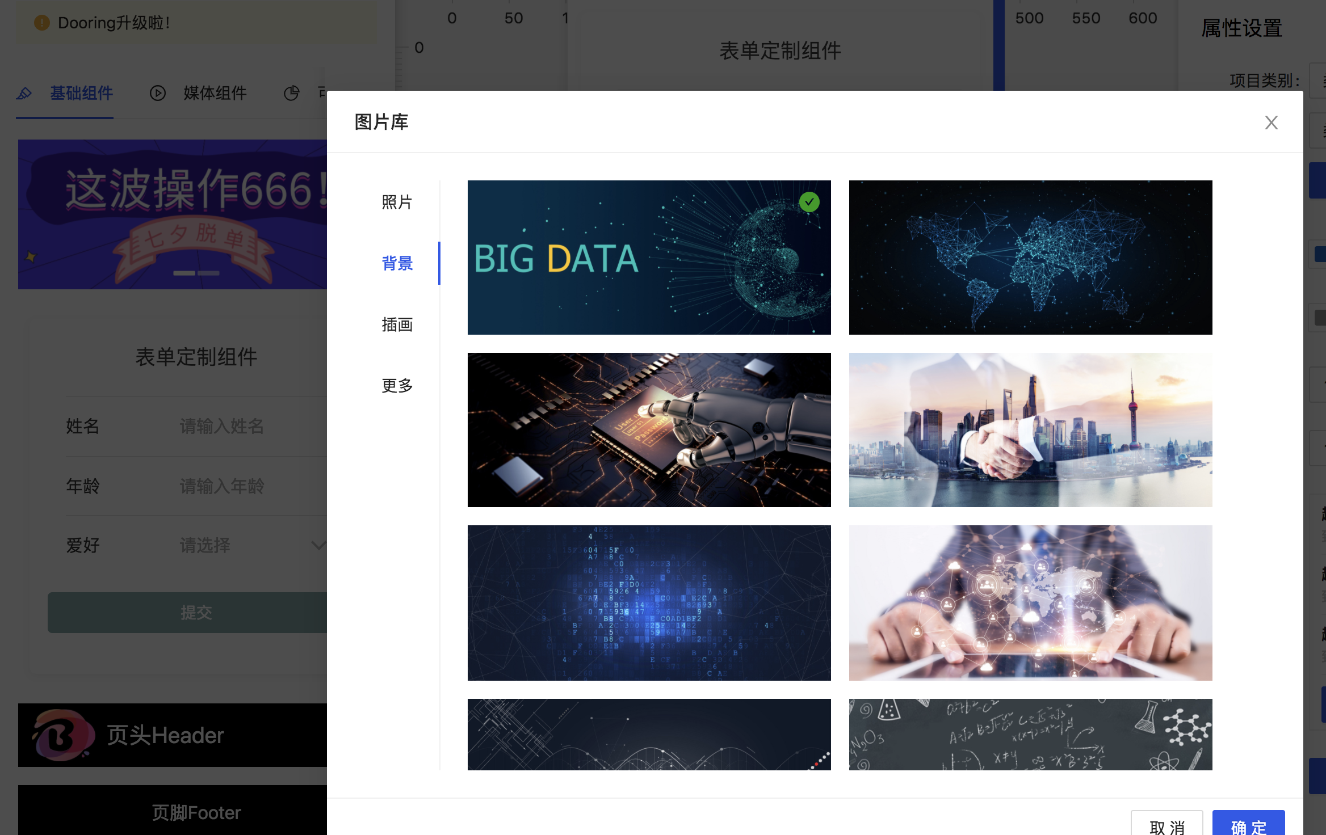The width and height of the screenshot is (1326, 835).
Task: Open the 更多 category
Action: (x=397, y=386)
